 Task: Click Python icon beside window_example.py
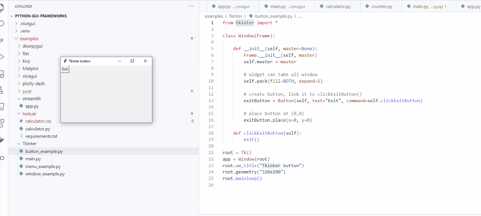(21, 174)
